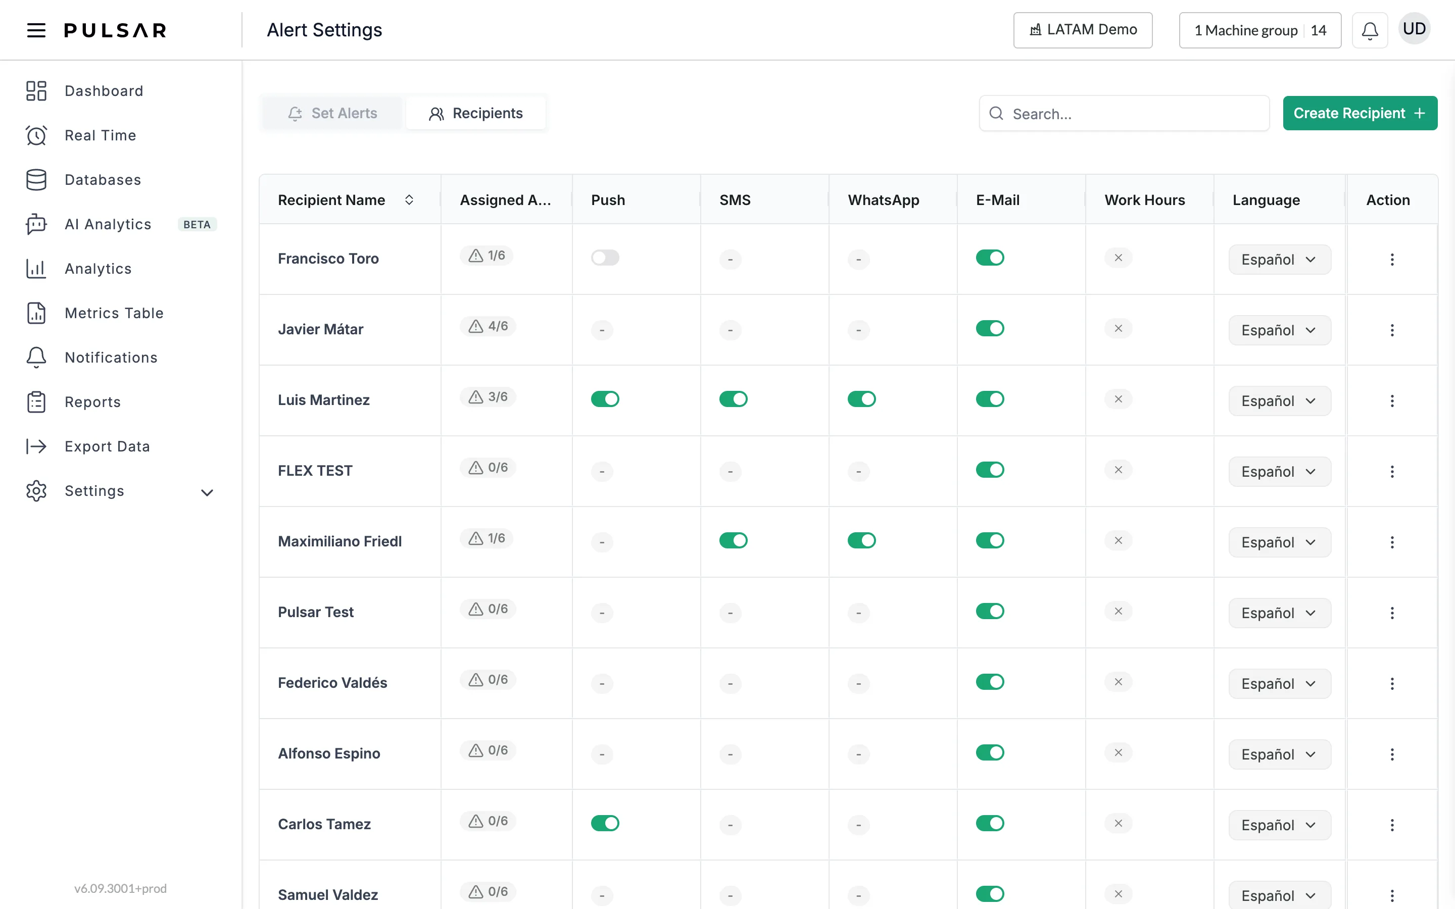Click work hours X icon for Luis Martinez
Viewport: 1455px width, 909px height.
[1119, 399]
